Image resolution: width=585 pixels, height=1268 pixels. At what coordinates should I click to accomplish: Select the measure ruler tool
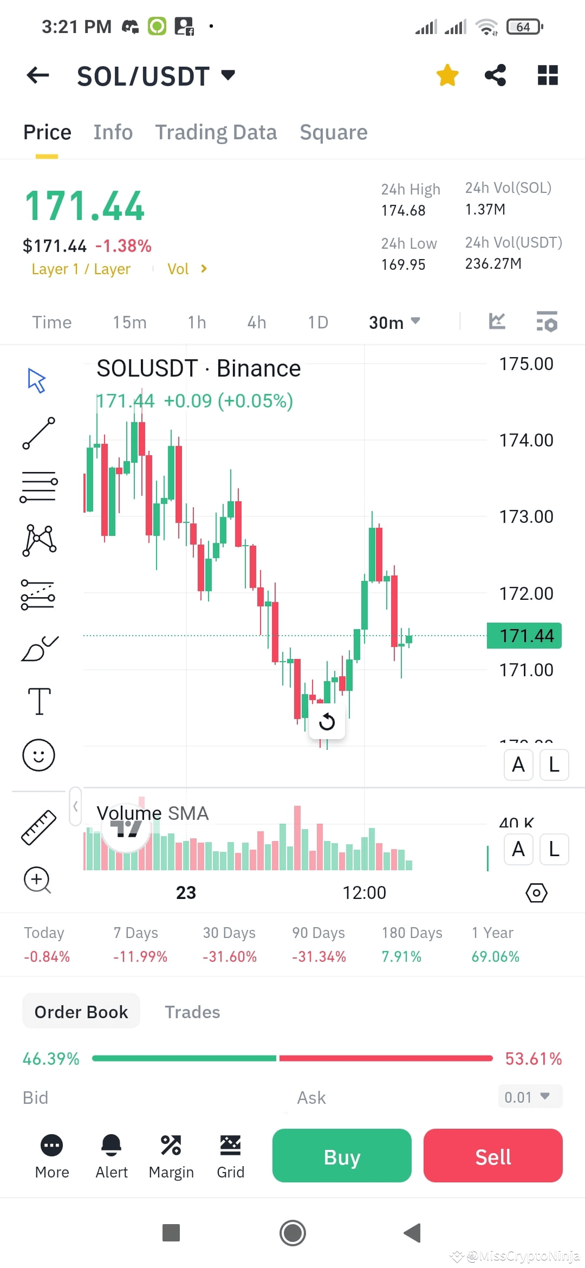(38, 827)
